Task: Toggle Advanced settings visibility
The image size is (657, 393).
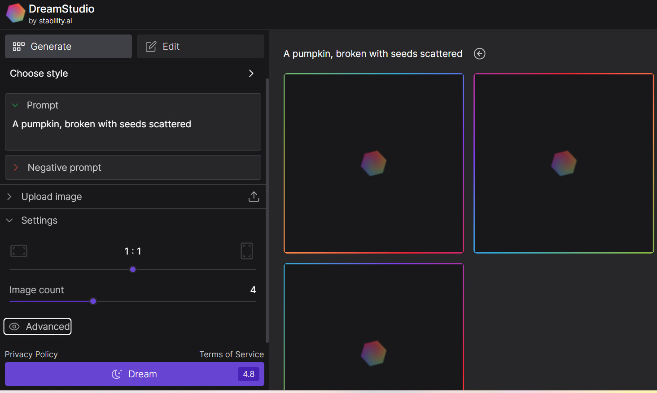Action: coord(38,327)
